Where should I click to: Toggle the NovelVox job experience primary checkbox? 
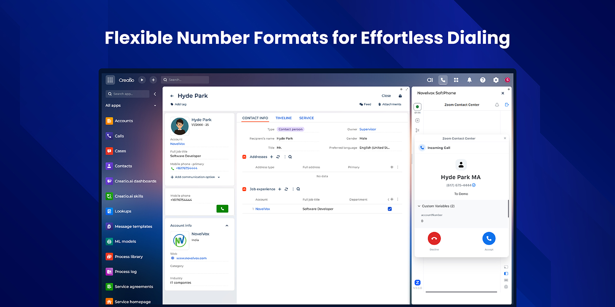point(390,209)
